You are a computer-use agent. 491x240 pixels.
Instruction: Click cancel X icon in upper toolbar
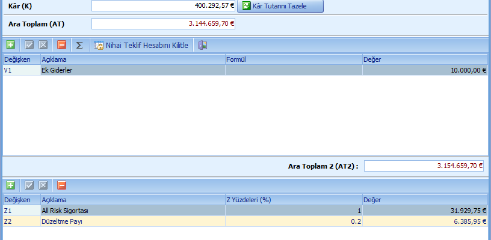43,45
